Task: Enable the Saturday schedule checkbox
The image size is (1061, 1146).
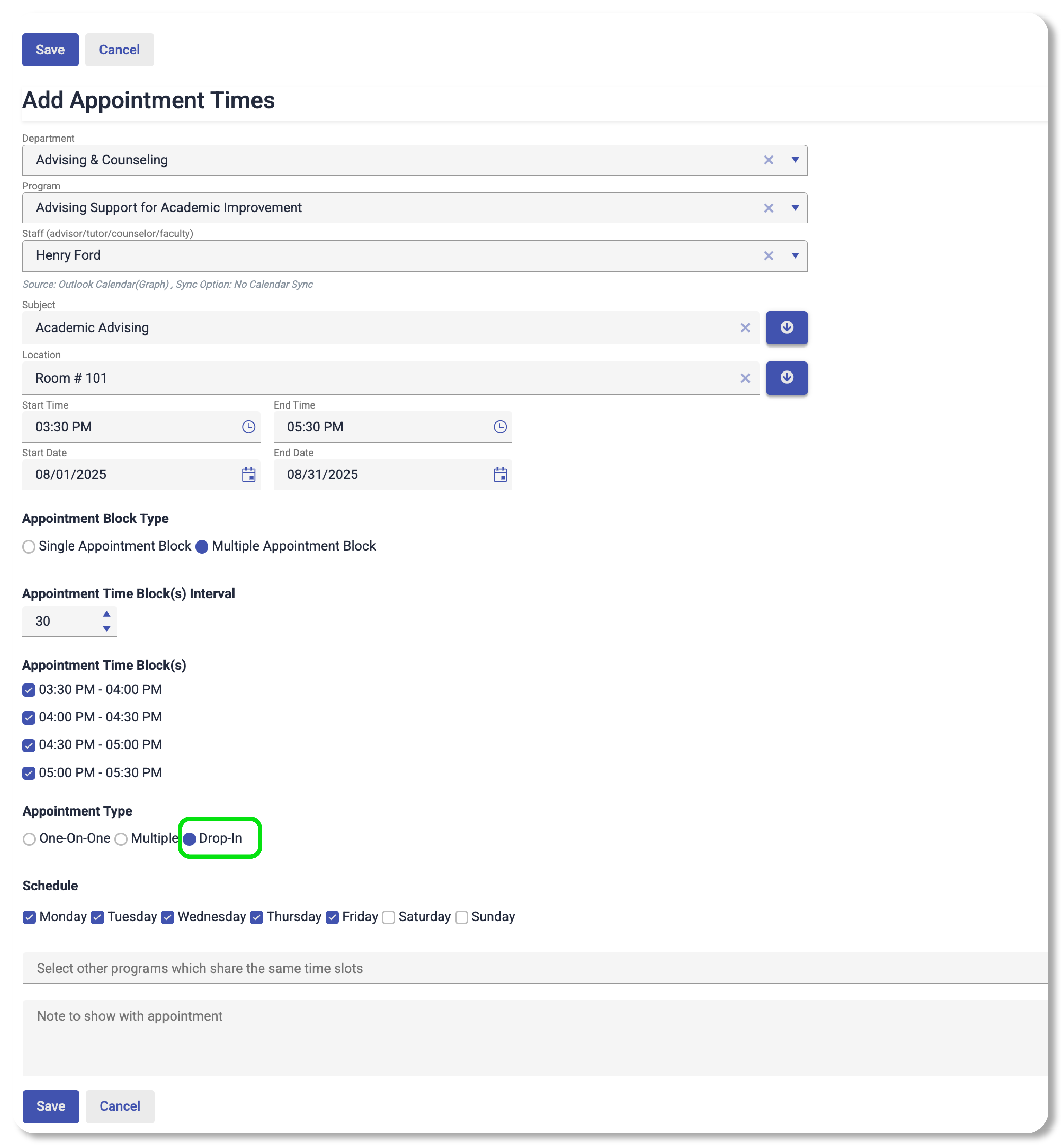Action: point(389,917)
